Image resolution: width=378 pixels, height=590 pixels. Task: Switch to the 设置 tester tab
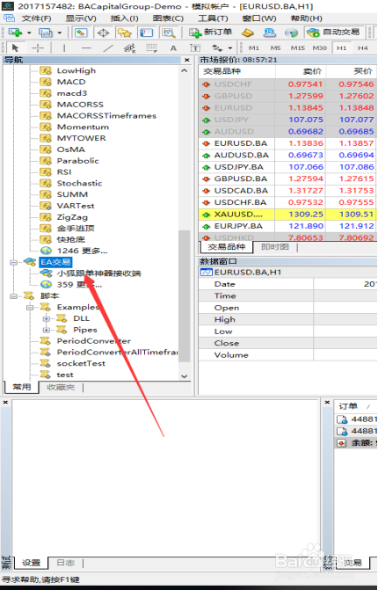(x=31, y=563)
